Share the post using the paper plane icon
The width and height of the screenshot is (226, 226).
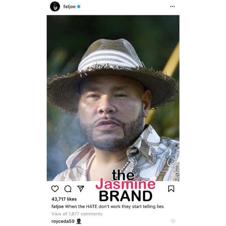pyautogui.click(x=80, y=188)
